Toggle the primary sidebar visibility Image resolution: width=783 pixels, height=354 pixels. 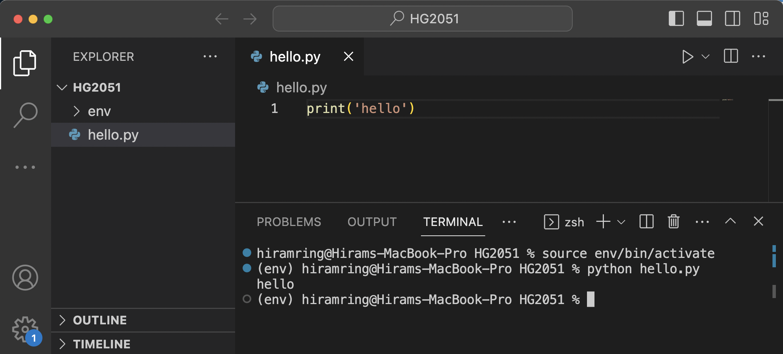coord(676,18)
